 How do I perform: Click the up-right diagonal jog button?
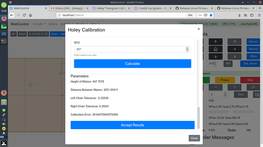pyautogui.click(x=234, y=42)
